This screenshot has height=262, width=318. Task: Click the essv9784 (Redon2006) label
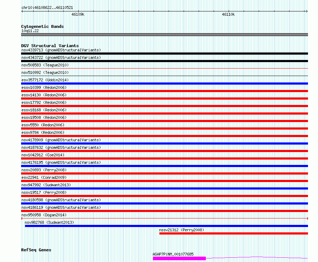pyautogui.click(x=43, y=132)
